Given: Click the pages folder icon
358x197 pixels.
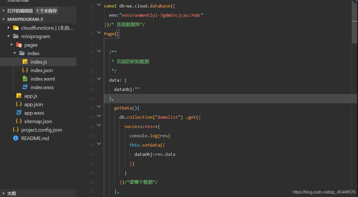Looking at the screenshot, I should click(19, 45).
